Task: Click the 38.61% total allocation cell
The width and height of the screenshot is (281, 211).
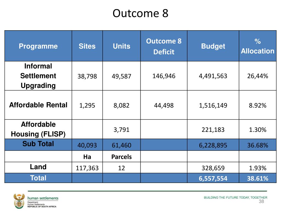Action: tap(257, 178)
